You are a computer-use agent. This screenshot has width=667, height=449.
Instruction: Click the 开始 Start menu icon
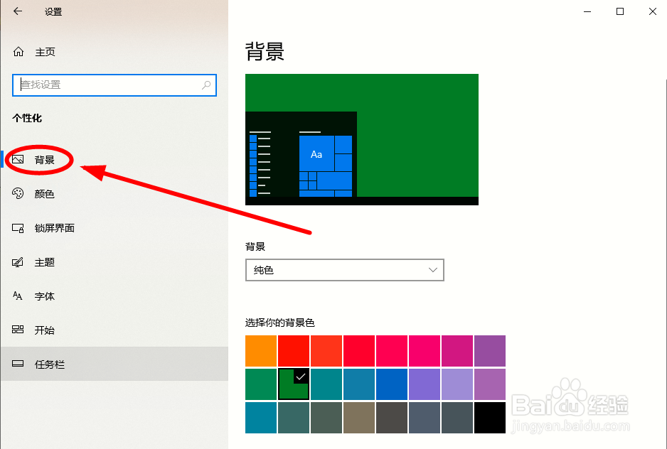click(x=19, y=330)
